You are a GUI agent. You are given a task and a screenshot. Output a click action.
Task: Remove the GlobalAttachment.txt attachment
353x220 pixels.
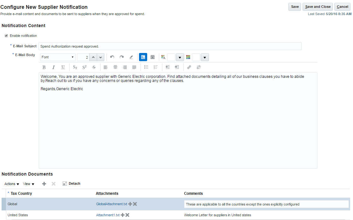tap(135, 204)
